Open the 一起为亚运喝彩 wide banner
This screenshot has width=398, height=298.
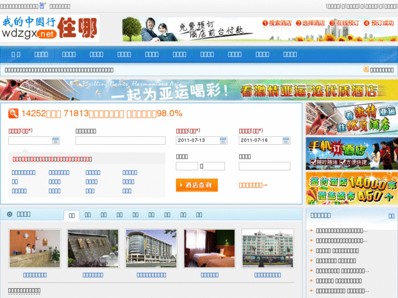coord(199,90)
